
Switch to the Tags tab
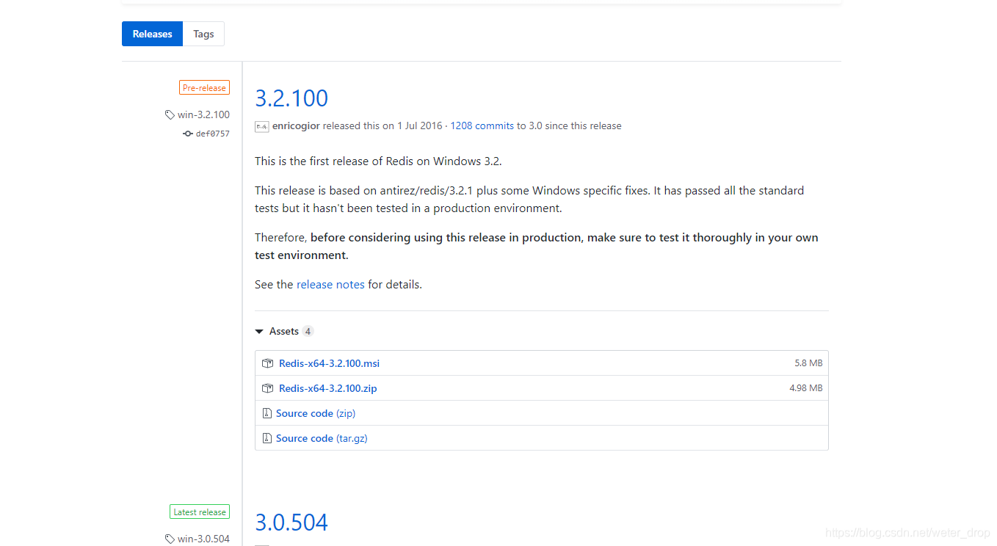[x=203, y=34]
